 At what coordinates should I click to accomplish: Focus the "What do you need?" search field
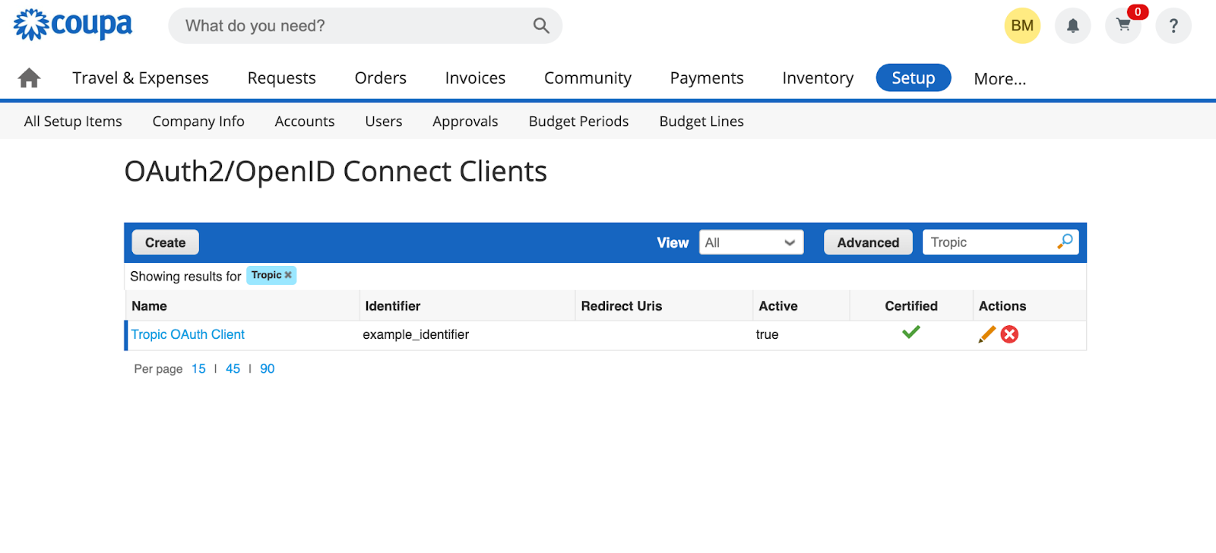click(x=353, y=26)
